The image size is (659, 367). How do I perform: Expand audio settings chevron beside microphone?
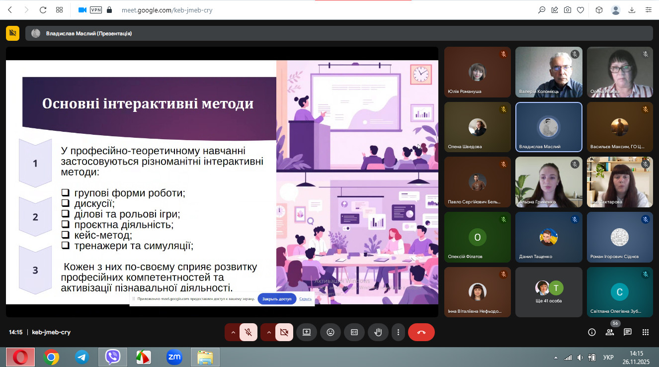(233, 332)
